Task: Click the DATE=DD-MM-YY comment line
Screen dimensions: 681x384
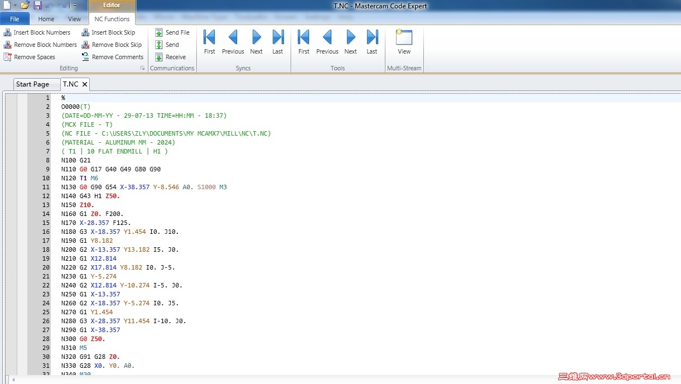Action: click(144, 116)
